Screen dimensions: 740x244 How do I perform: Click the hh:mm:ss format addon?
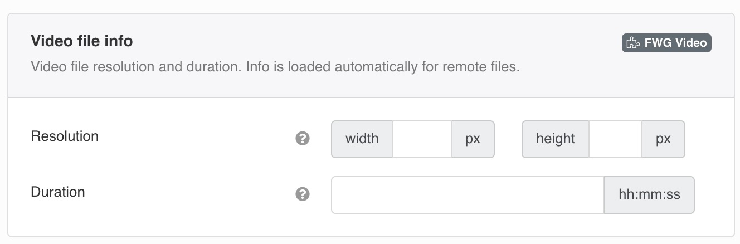point(649,195)
